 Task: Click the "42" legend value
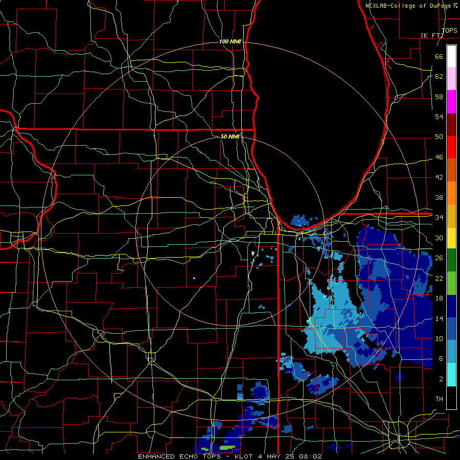click(x=439, y=177)
